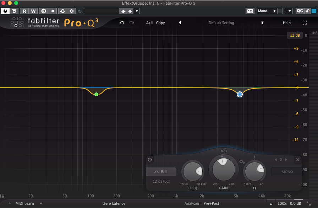Click the 0.0 dB output level
The height and width of the screenshot is (208, 318).
pos(296,203)
